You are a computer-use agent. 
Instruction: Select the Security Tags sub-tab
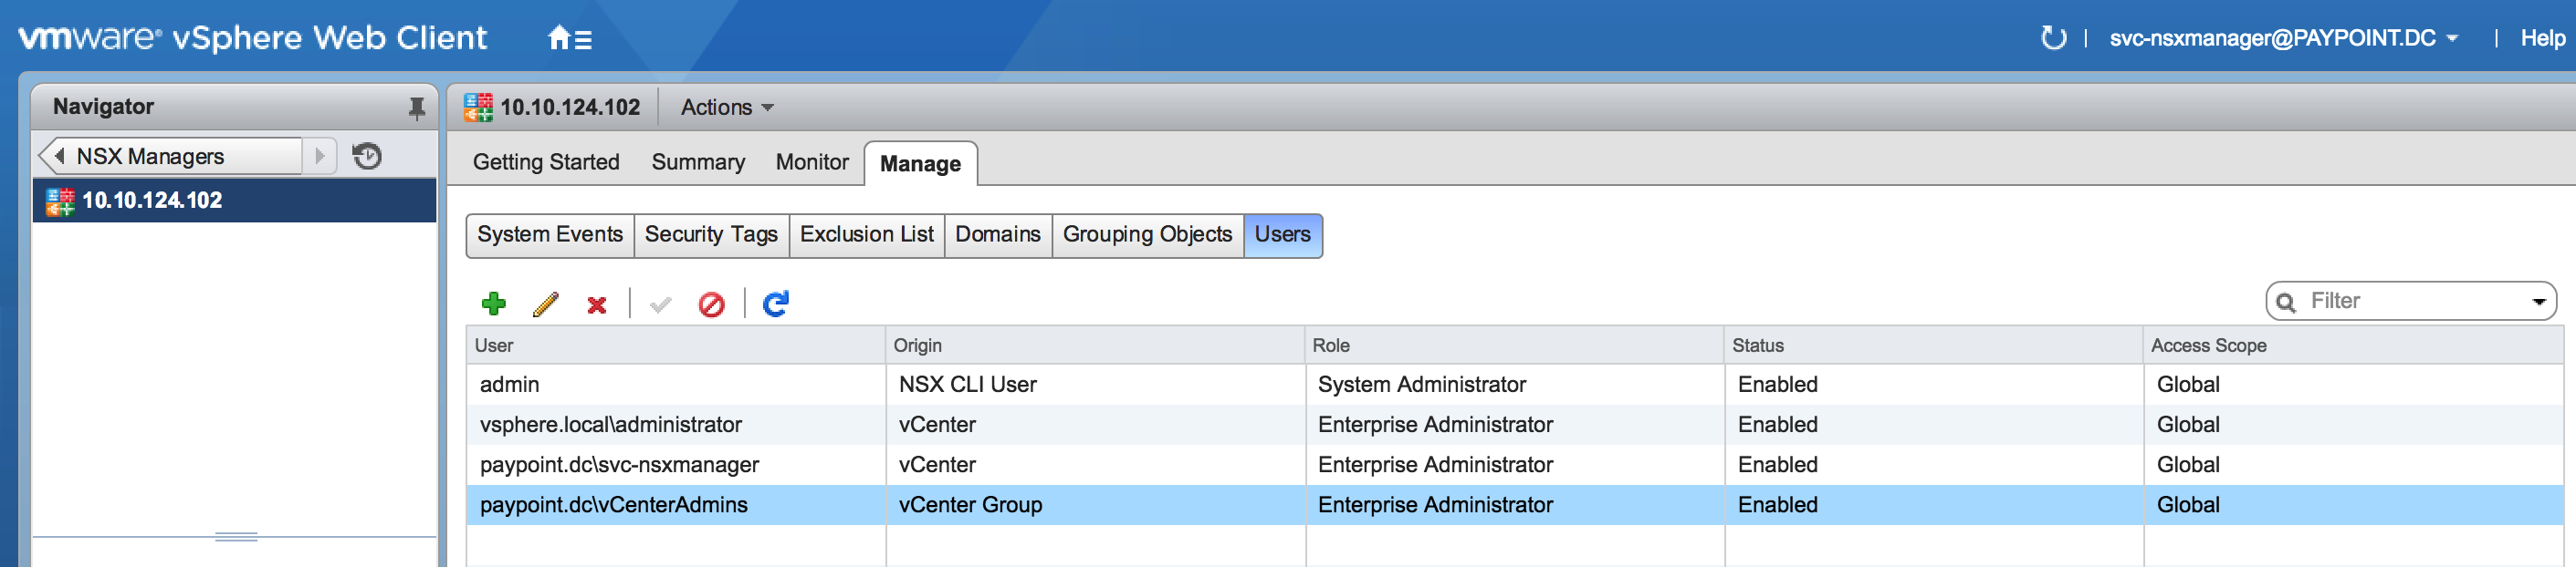tap(710, 234)
